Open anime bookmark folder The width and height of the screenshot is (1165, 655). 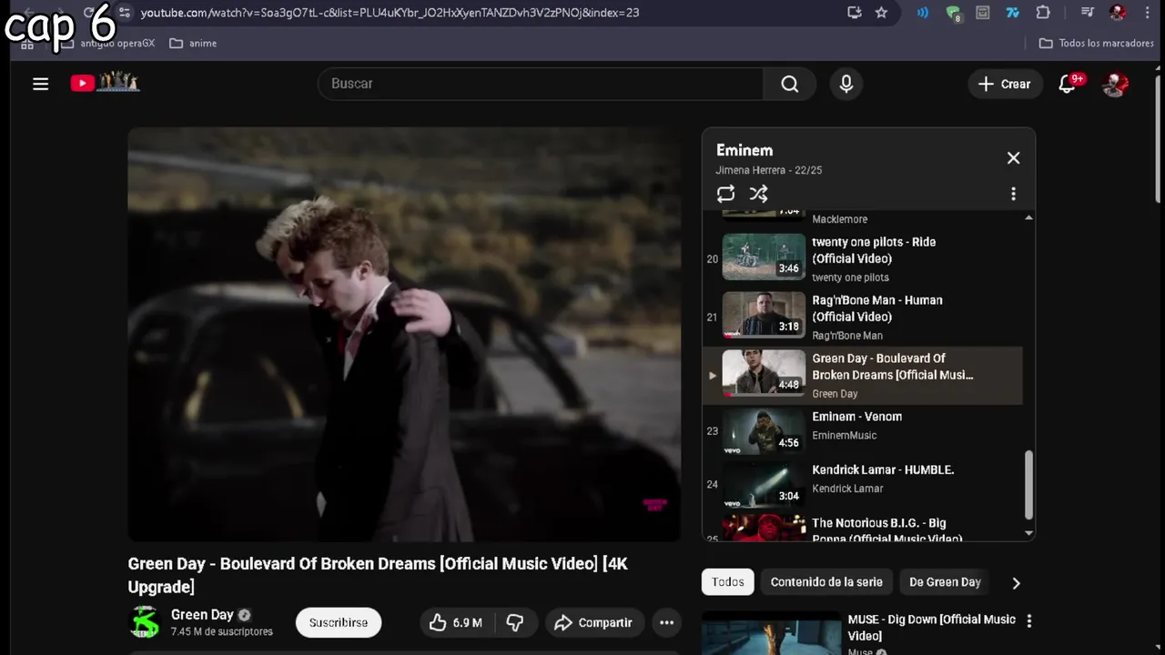click(193, 43)
